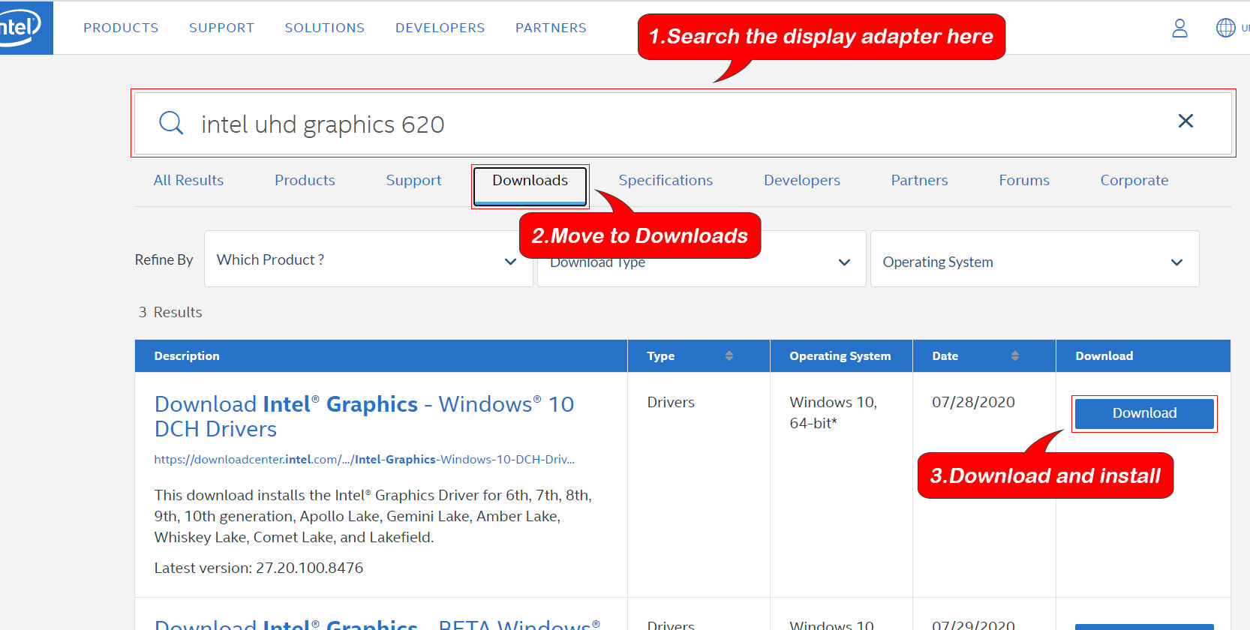Open the SOLUTIONS menu
This screenshot has width=1250, height=630.
pos(324,28)
